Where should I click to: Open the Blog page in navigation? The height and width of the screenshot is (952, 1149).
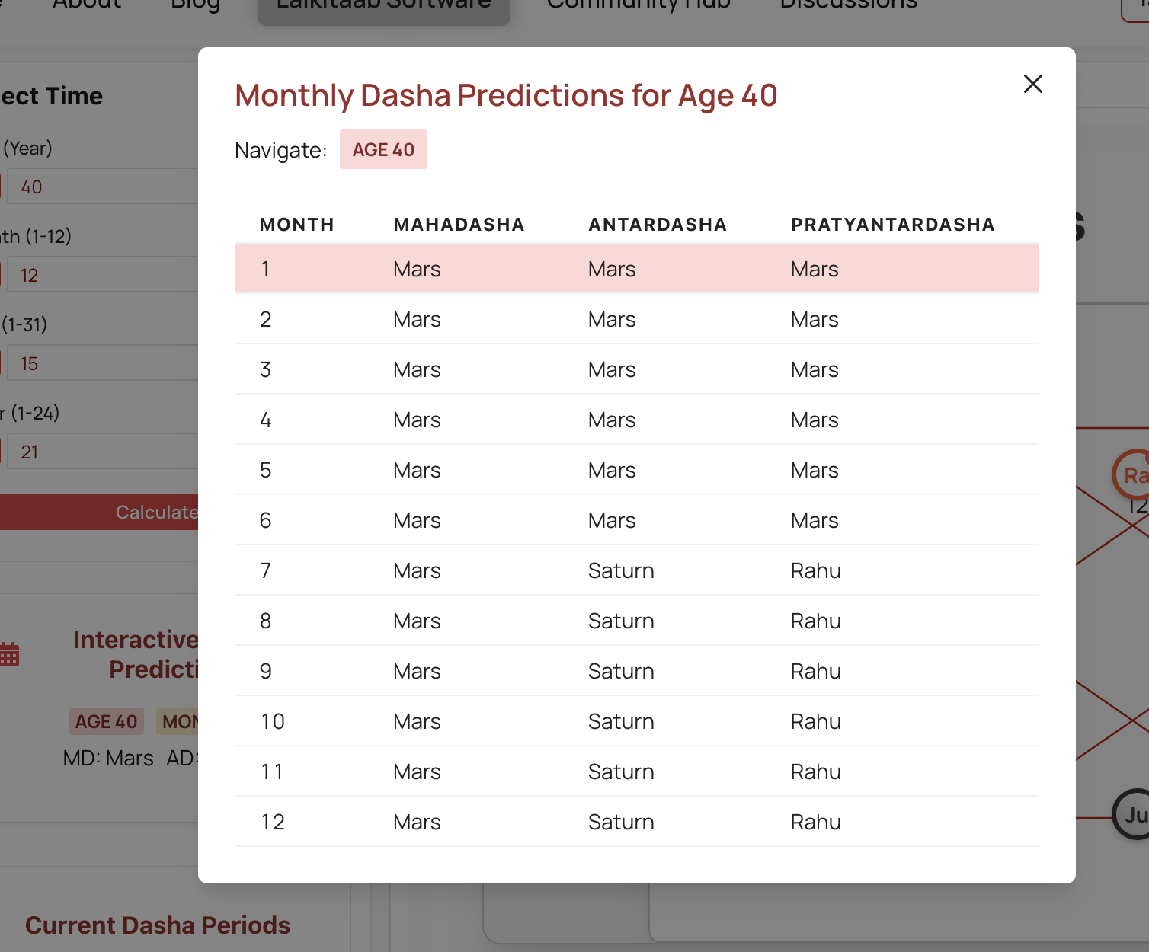click(196, 5)
